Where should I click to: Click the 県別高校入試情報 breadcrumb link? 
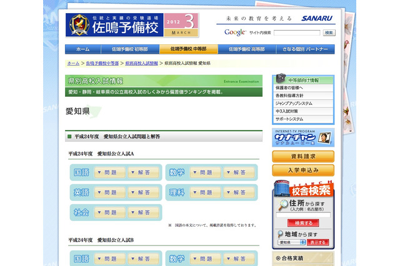(x=142, y=63)
